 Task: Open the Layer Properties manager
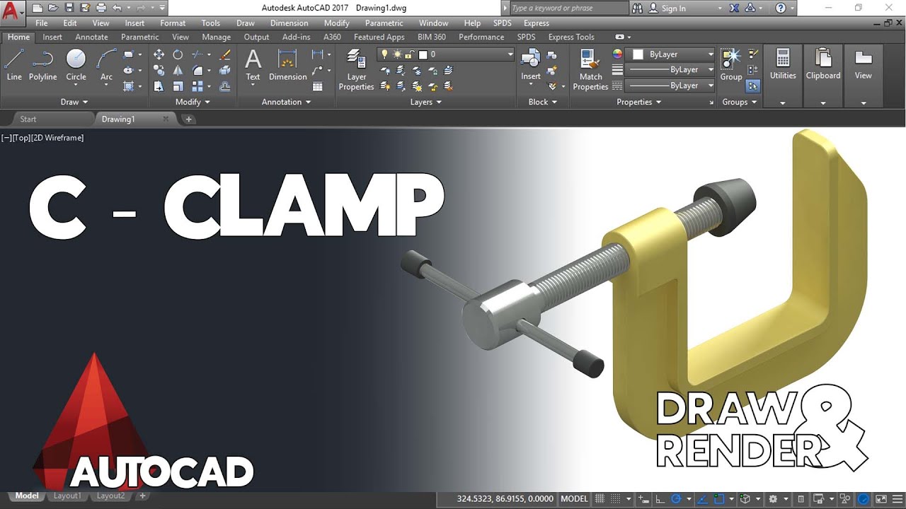(x=356, y=70)
